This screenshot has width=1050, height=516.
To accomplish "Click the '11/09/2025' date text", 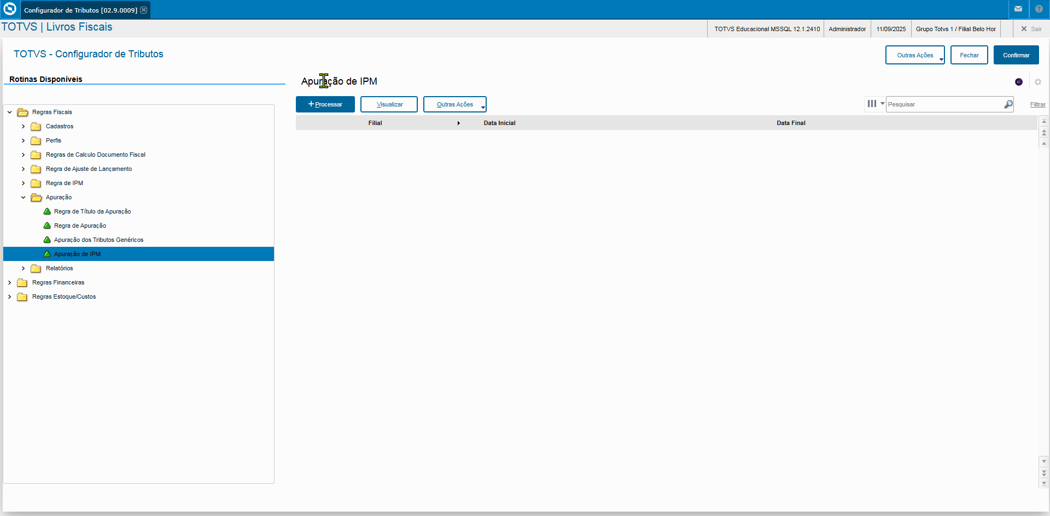I will (x=891, y=29).
